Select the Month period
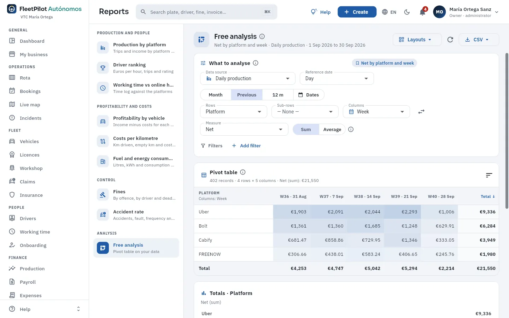Viewport: 509px width, 318px height. pyautogui.click(x=216, y=95)
